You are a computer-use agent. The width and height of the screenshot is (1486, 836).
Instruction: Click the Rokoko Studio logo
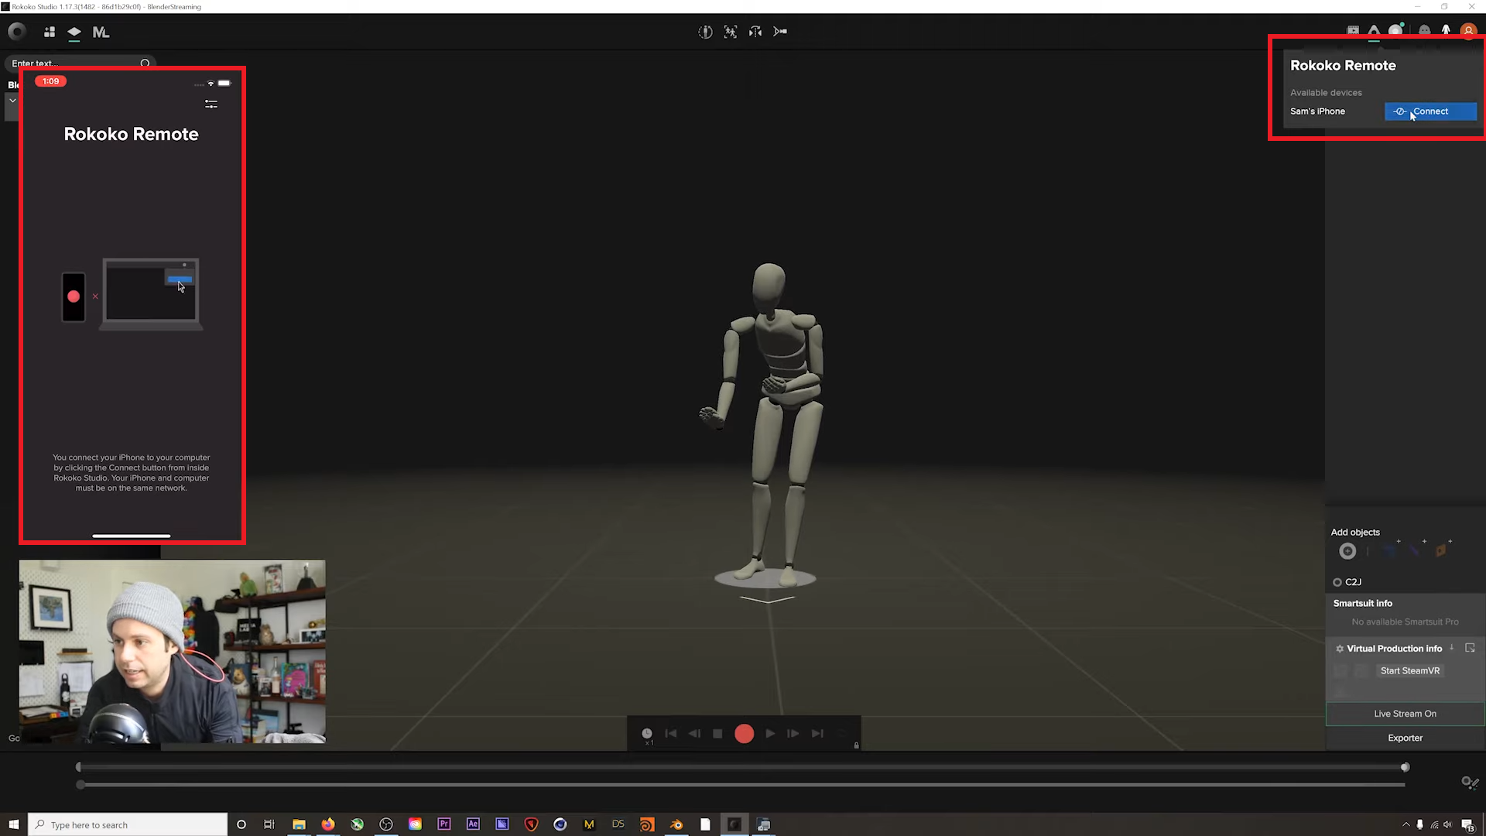tap(15, 32)
